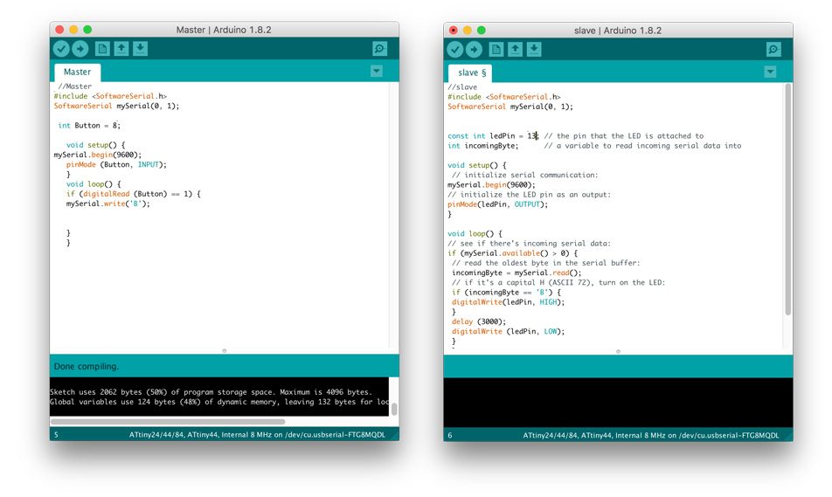The height and width of the screenshot is (497, 832).
Task: Click vertical console scrollbar in Master window
Action: pos(393,409)
